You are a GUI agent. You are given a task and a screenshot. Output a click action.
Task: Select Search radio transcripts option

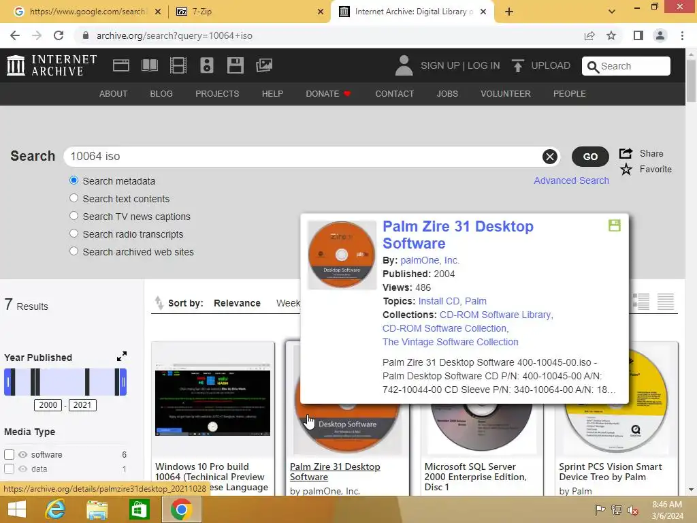pos(74,234)
